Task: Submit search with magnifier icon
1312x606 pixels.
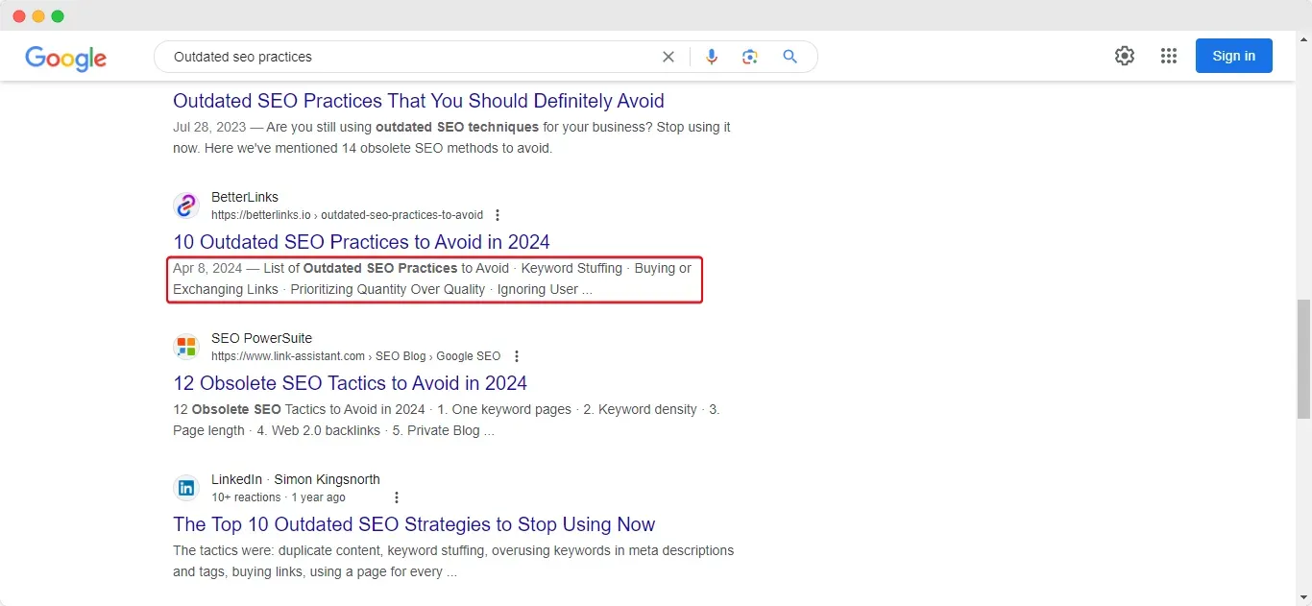Action: (x=790, y=57)
